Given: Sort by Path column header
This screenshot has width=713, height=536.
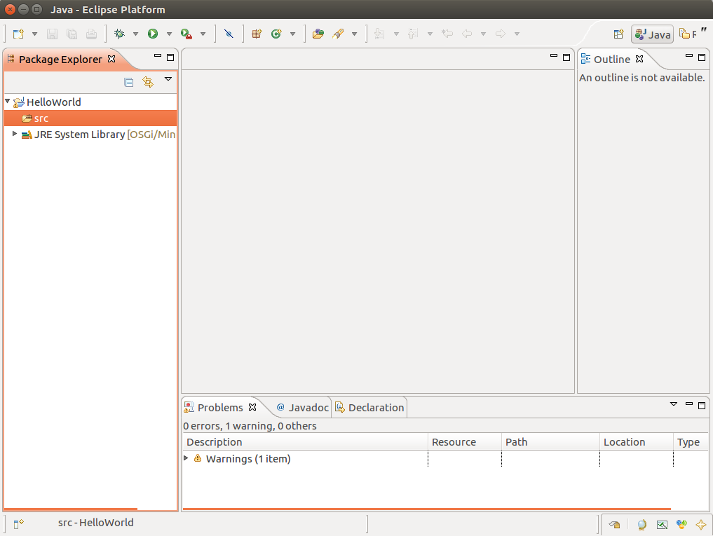Looking at the screenshot, I should 550,442.
